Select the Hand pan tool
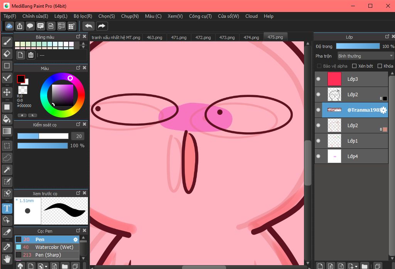The image size is (395, 269). 7,259
